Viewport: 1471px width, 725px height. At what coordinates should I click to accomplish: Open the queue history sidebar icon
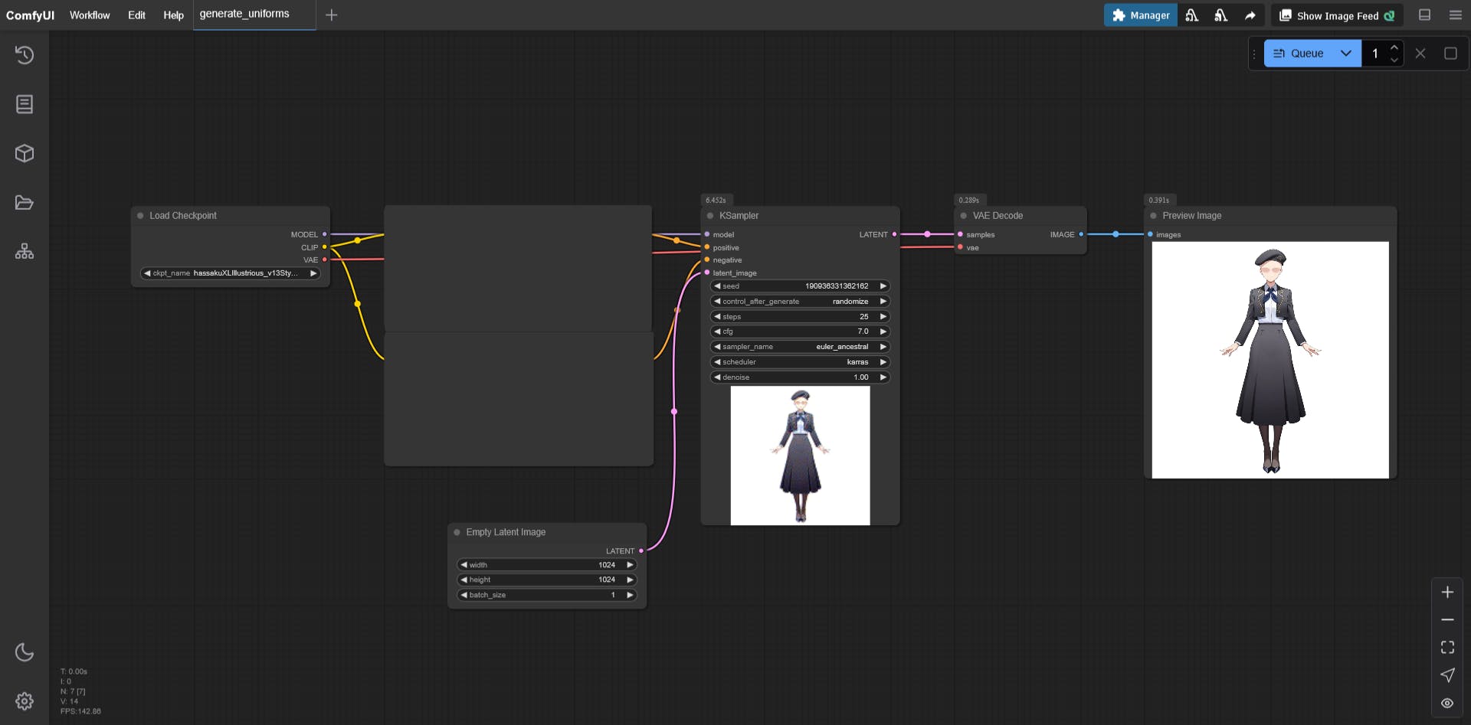click(x=25, y=55)
